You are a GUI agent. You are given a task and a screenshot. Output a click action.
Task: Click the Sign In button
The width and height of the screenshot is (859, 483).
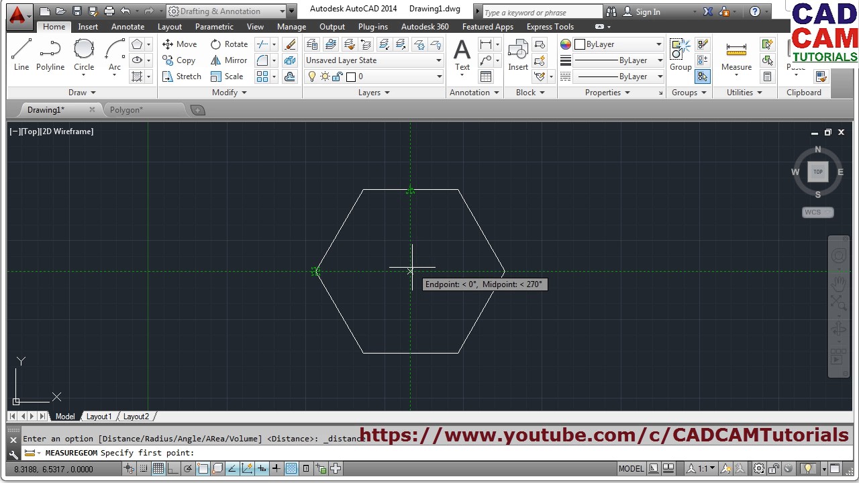pos(642,12)
